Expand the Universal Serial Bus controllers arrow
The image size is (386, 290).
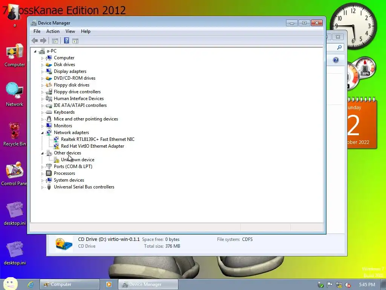[x=42, y=187]
